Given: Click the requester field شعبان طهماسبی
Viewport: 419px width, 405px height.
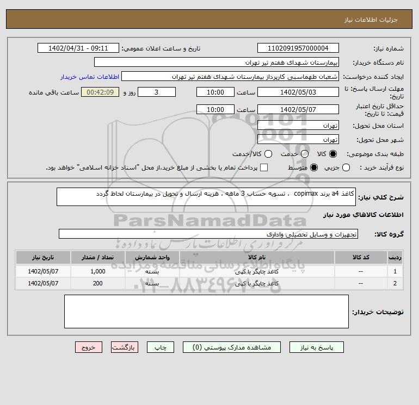Looking at the screenshot, I should click(x=230, y=76).
